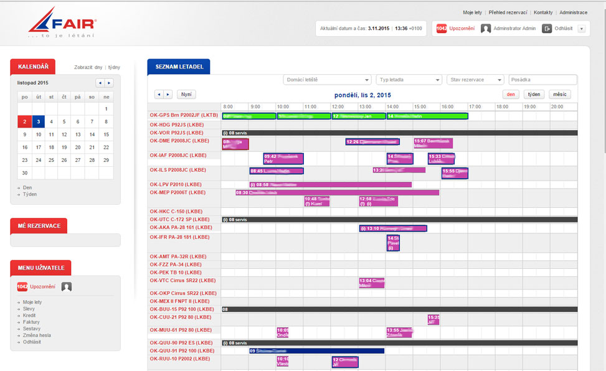Expand the Typ letadla dropdown
The image size is (606, 371).
pos(409,80)
